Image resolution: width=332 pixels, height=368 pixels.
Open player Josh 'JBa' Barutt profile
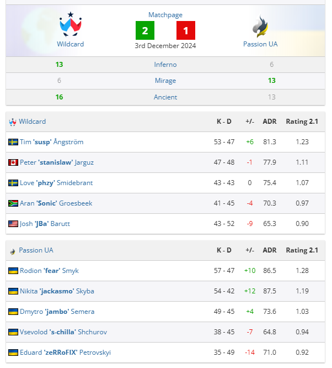point(45,224)
